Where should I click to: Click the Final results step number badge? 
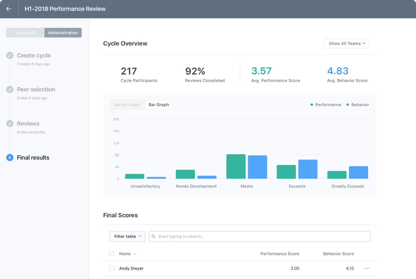(10, 157)
